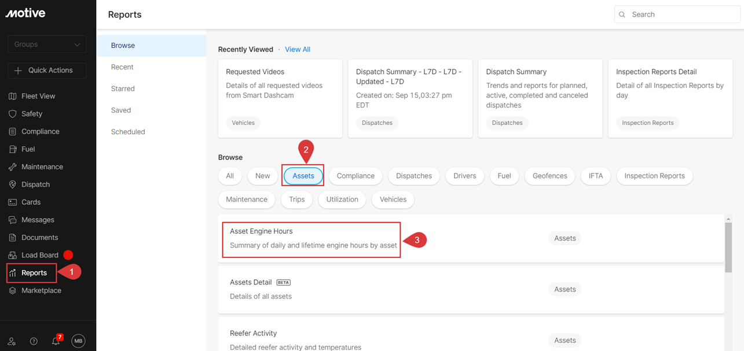Image resolution: width=744 pixels, height=351 pixels.
Task: Select the Maintenance filter chip
Action: (247, 199)
